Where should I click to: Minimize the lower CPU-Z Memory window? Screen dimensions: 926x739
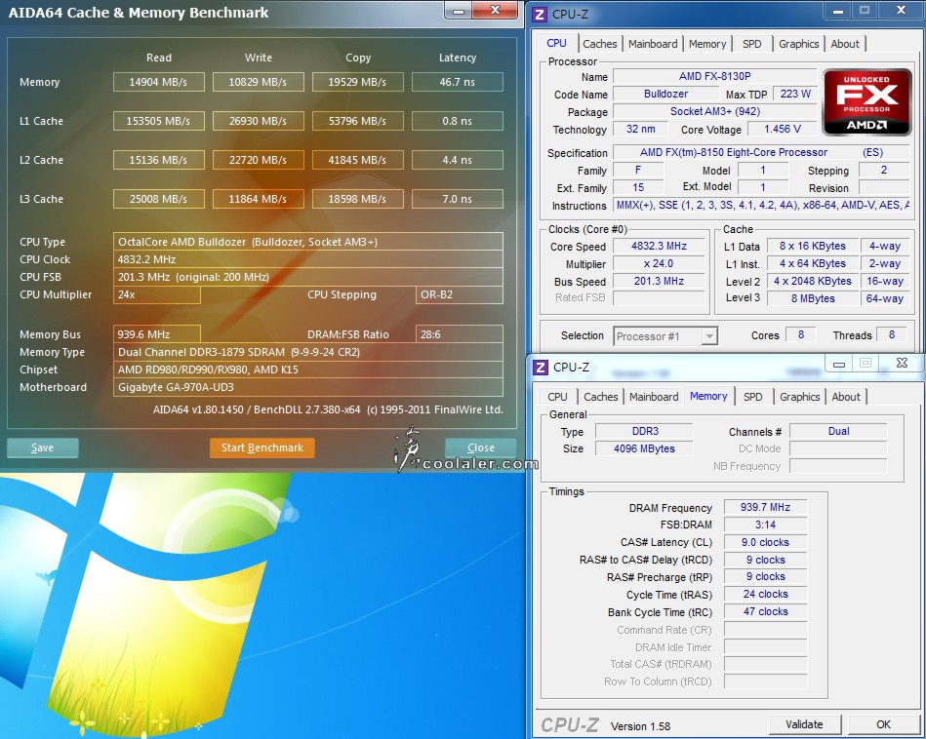pyautogui.click(x=838, y=365)
